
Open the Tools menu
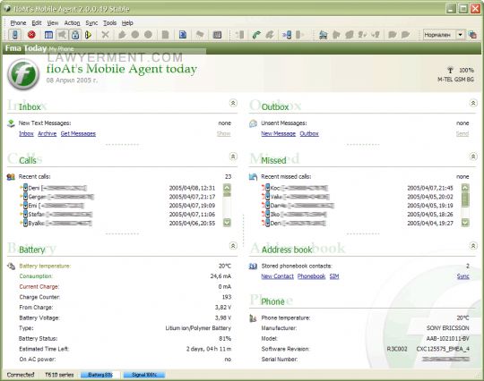(109, 23)
